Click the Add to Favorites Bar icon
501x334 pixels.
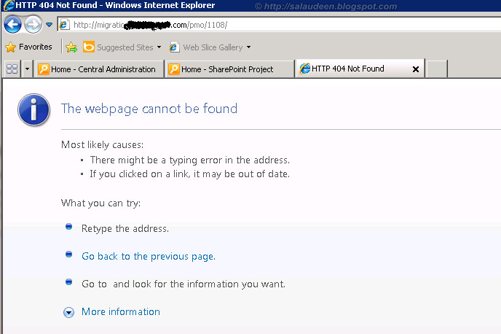point(71,47)
